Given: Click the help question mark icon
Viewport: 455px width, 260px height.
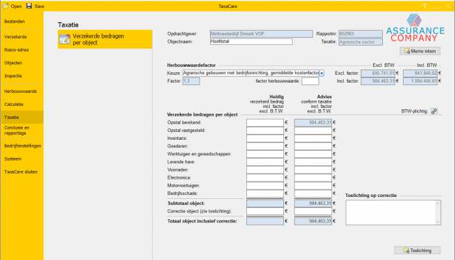Looking at the screenshot, I should point(425,6).
